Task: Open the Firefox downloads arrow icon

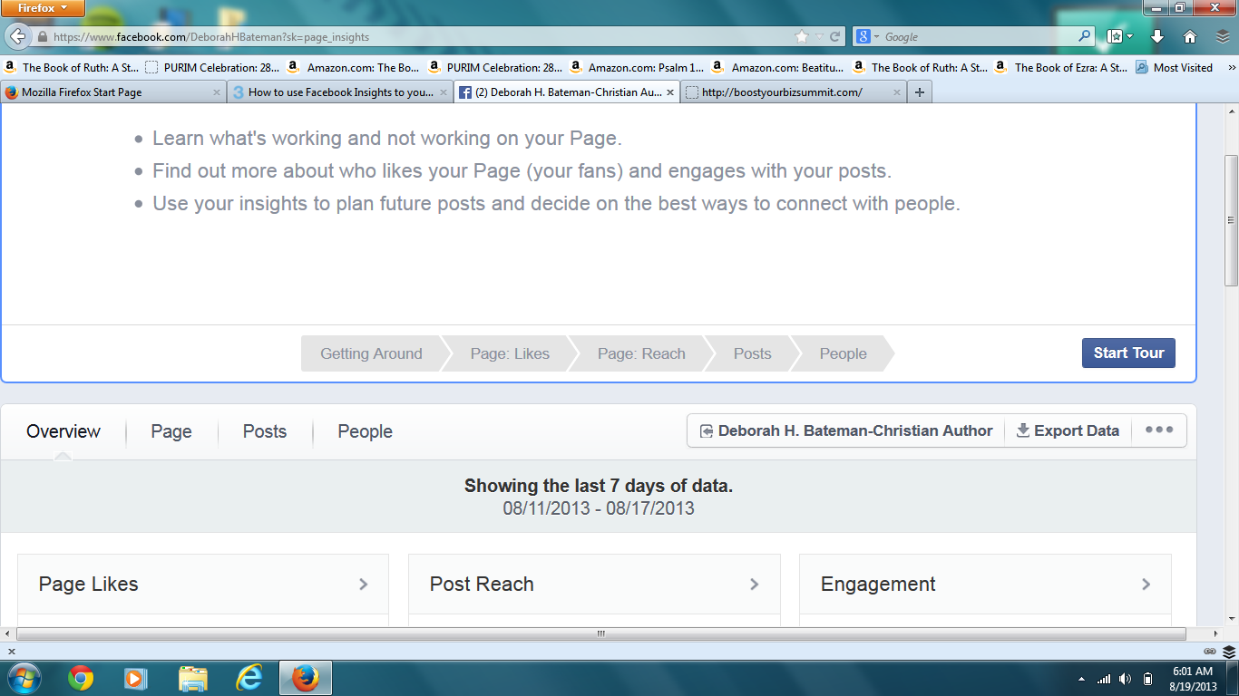Action: coord(1157,37)
